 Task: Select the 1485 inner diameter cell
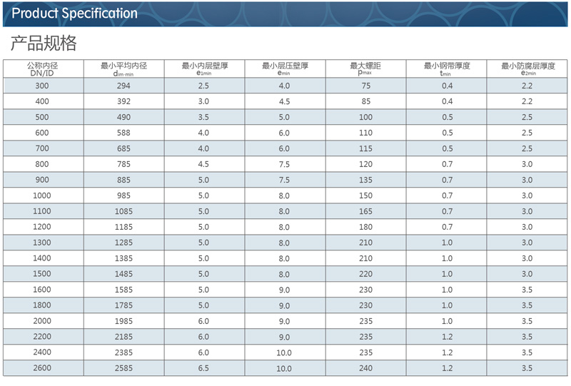coord(124,274)
